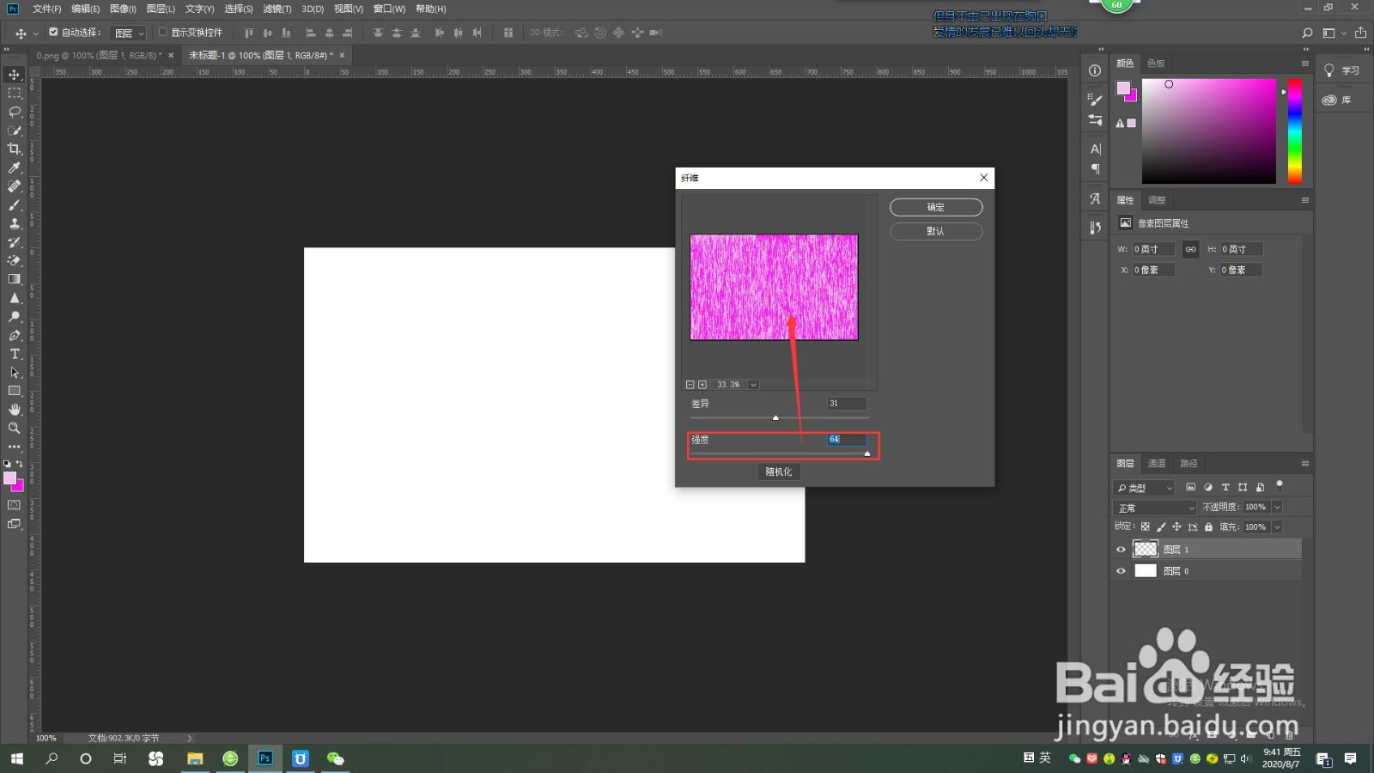
Task: Click the foreground color swatch in Color panel
Action: point(1123,88)
